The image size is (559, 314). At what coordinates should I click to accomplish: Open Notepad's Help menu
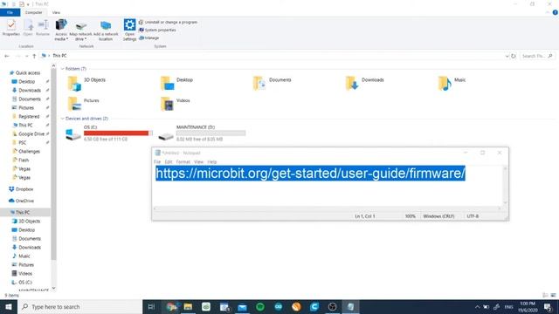[212, 162]
